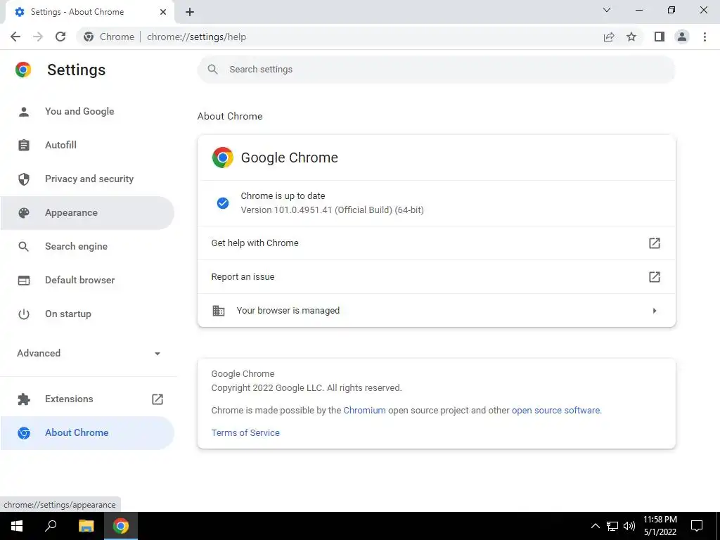Open Get help with Chrome
The image size is (720, 540).
[x=436, y=243]
